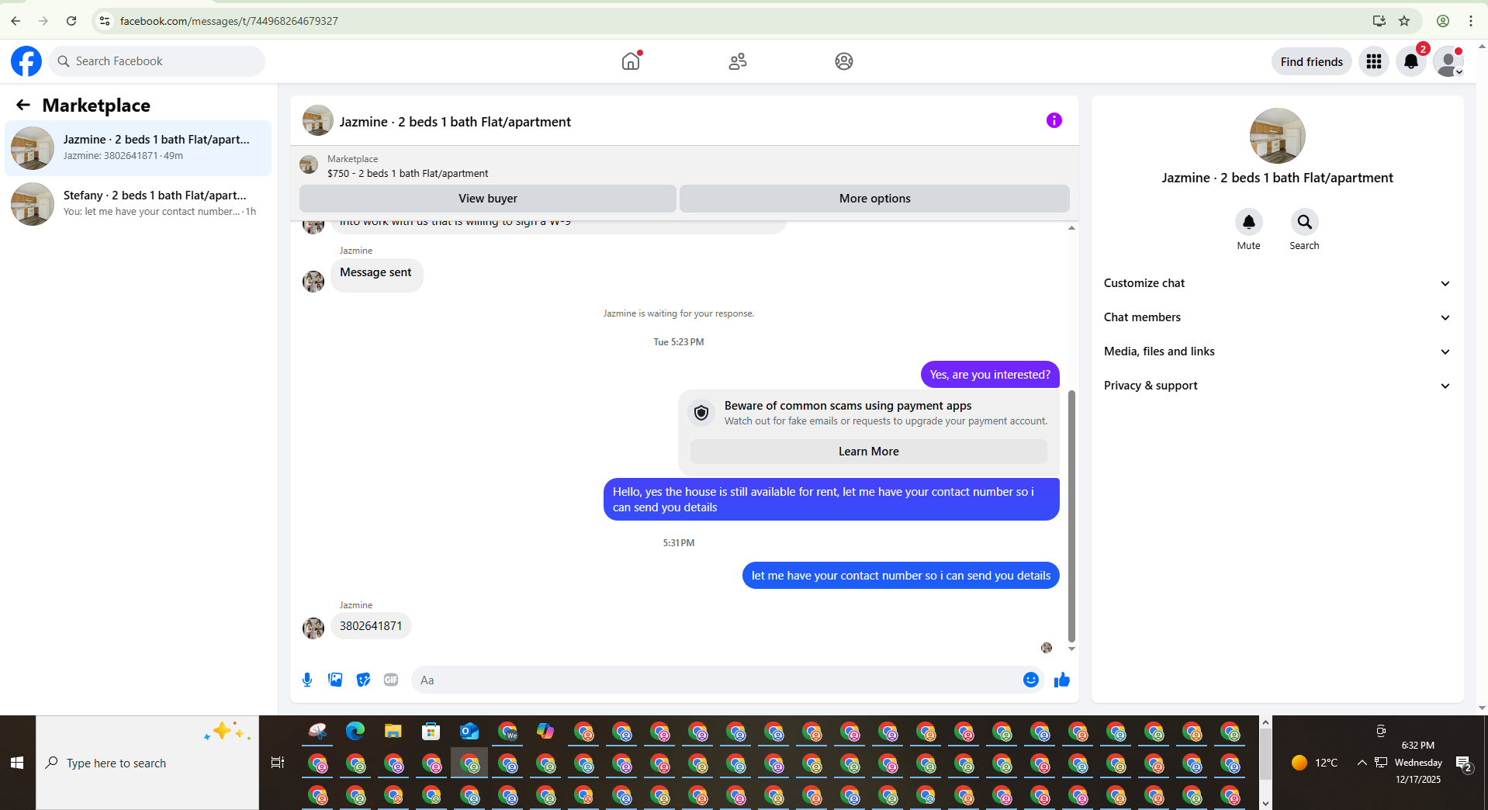This screenshot has width=1488, height=810.
Task: Click Search Facebook field
Action: coord(157,61)
